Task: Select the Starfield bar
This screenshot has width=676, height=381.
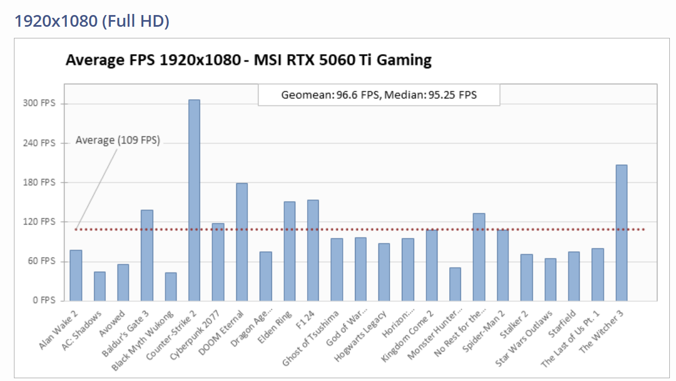Action: (574, 276)
